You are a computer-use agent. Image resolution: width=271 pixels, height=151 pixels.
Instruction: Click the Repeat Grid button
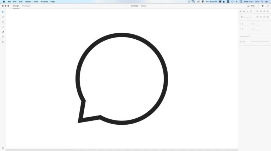(x=246, y=17)
